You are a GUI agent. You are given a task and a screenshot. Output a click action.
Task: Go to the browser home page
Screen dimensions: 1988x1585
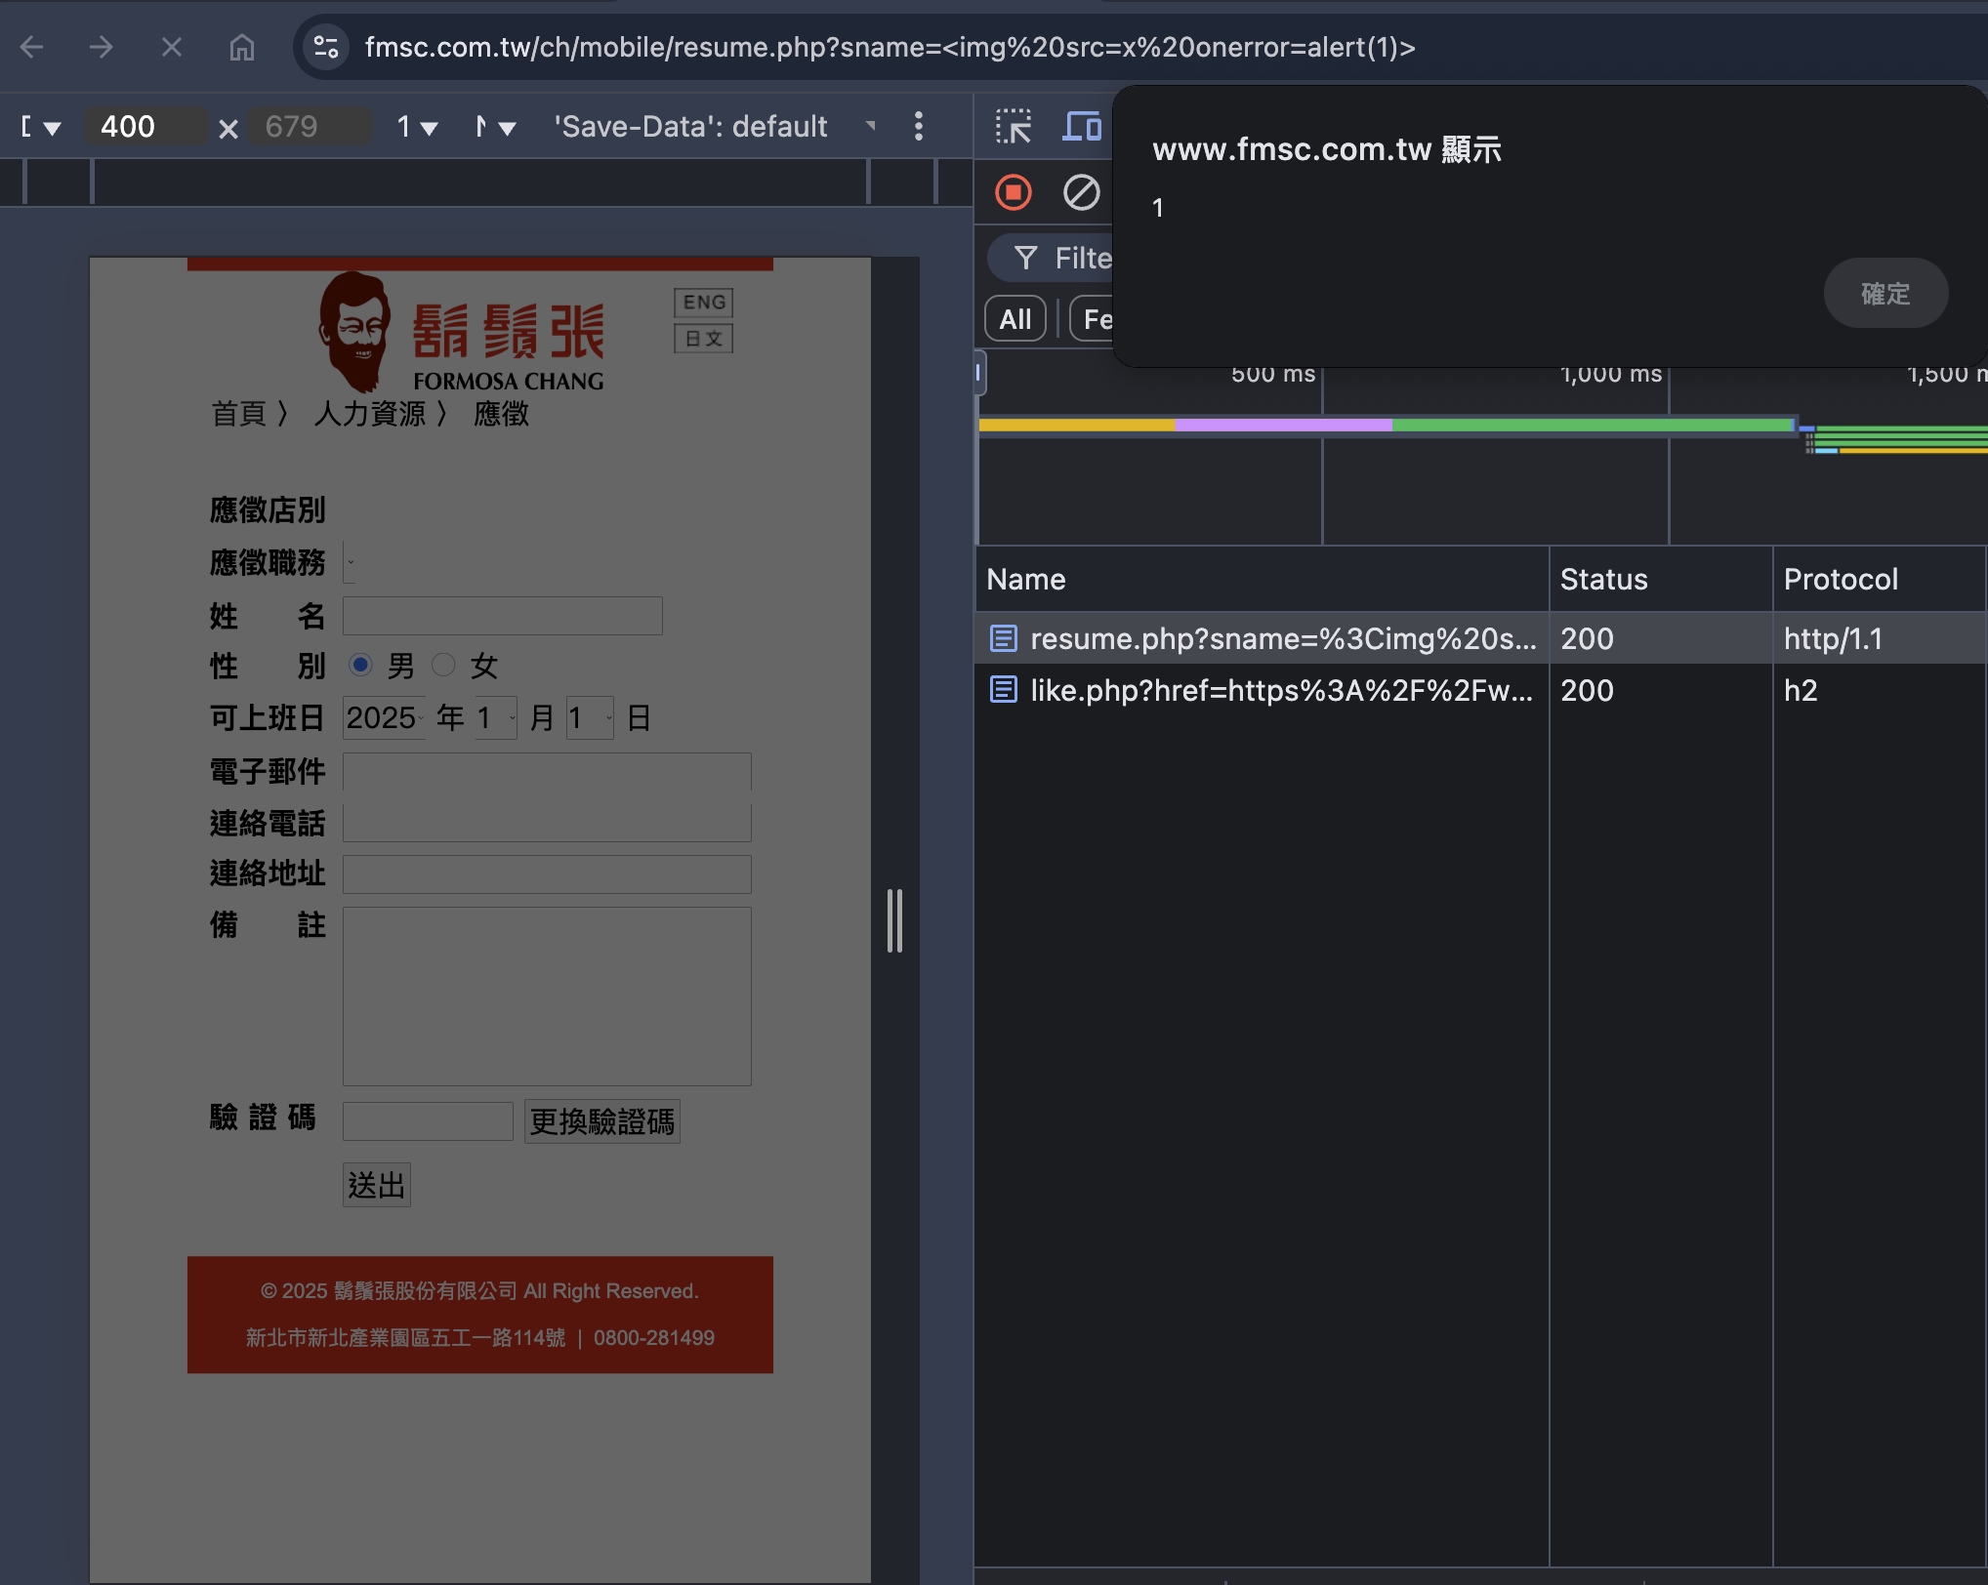[242, 47]
